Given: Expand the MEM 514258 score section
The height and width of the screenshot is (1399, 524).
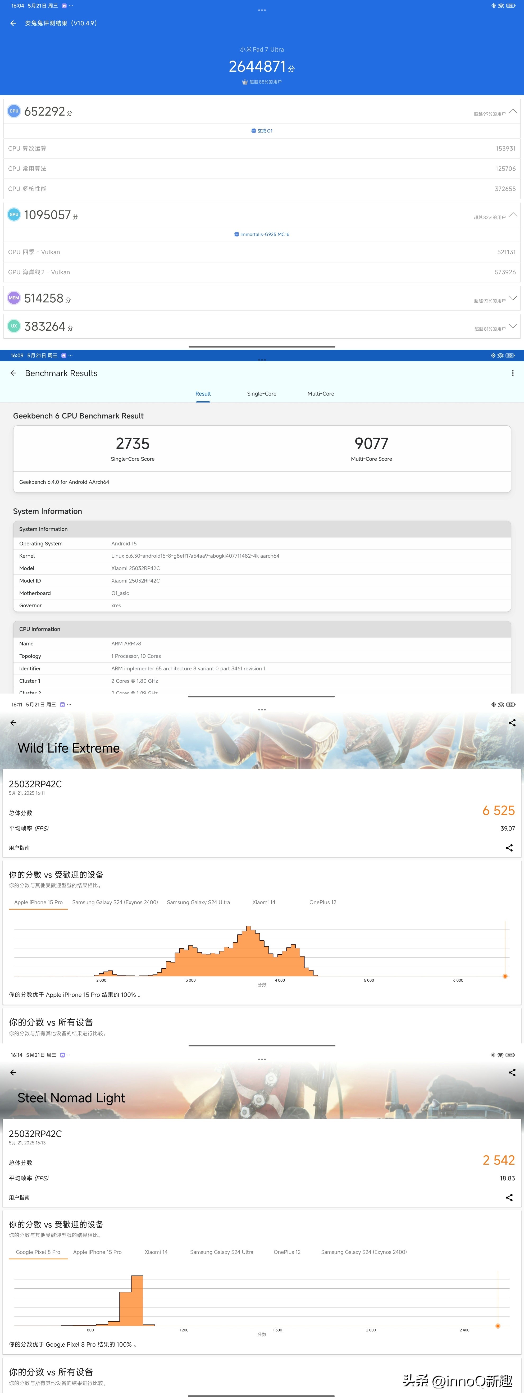Looking at the screenshot, I should (x=513, y=298).
